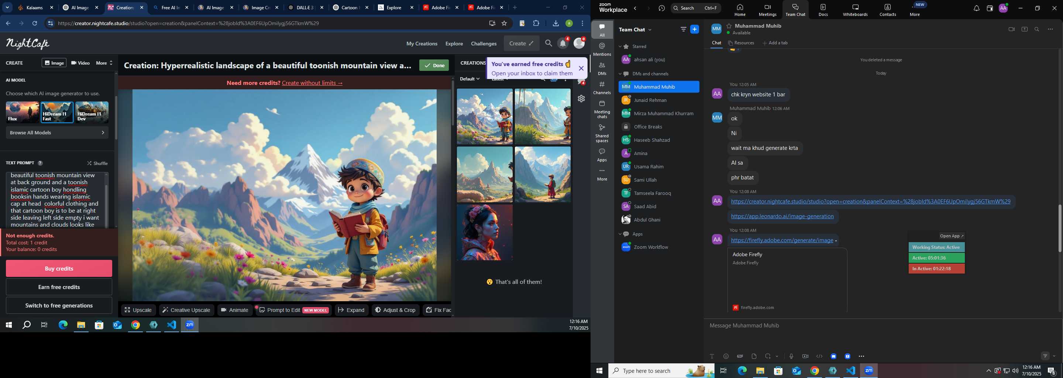The width and height of the screenshot is (1063, 378).
Task: Open the NightCafe Challenges page
Action: point(484,43)
